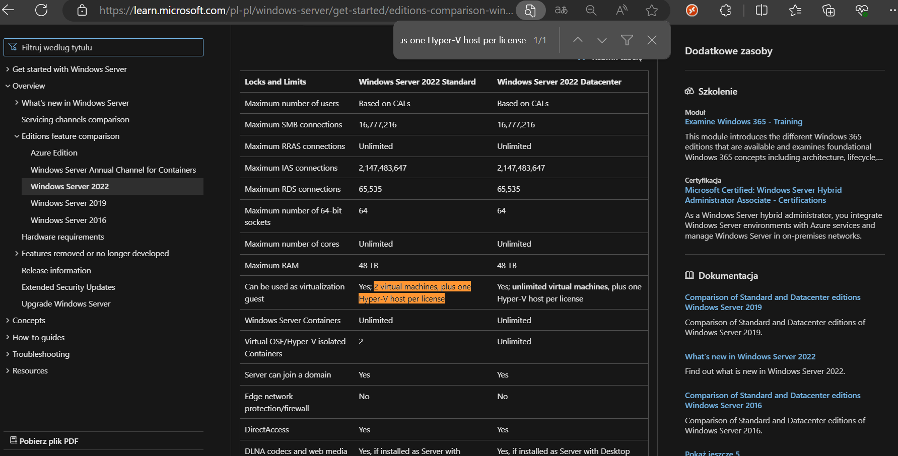Viewport: 898px width, 456px height.
Task: Go to next find result
Action: point(602,40)
